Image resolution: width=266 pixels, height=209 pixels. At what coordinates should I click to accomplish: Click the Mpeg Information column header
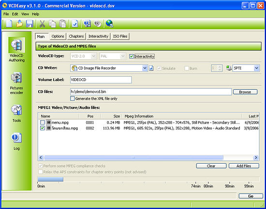tap(182, 116)
